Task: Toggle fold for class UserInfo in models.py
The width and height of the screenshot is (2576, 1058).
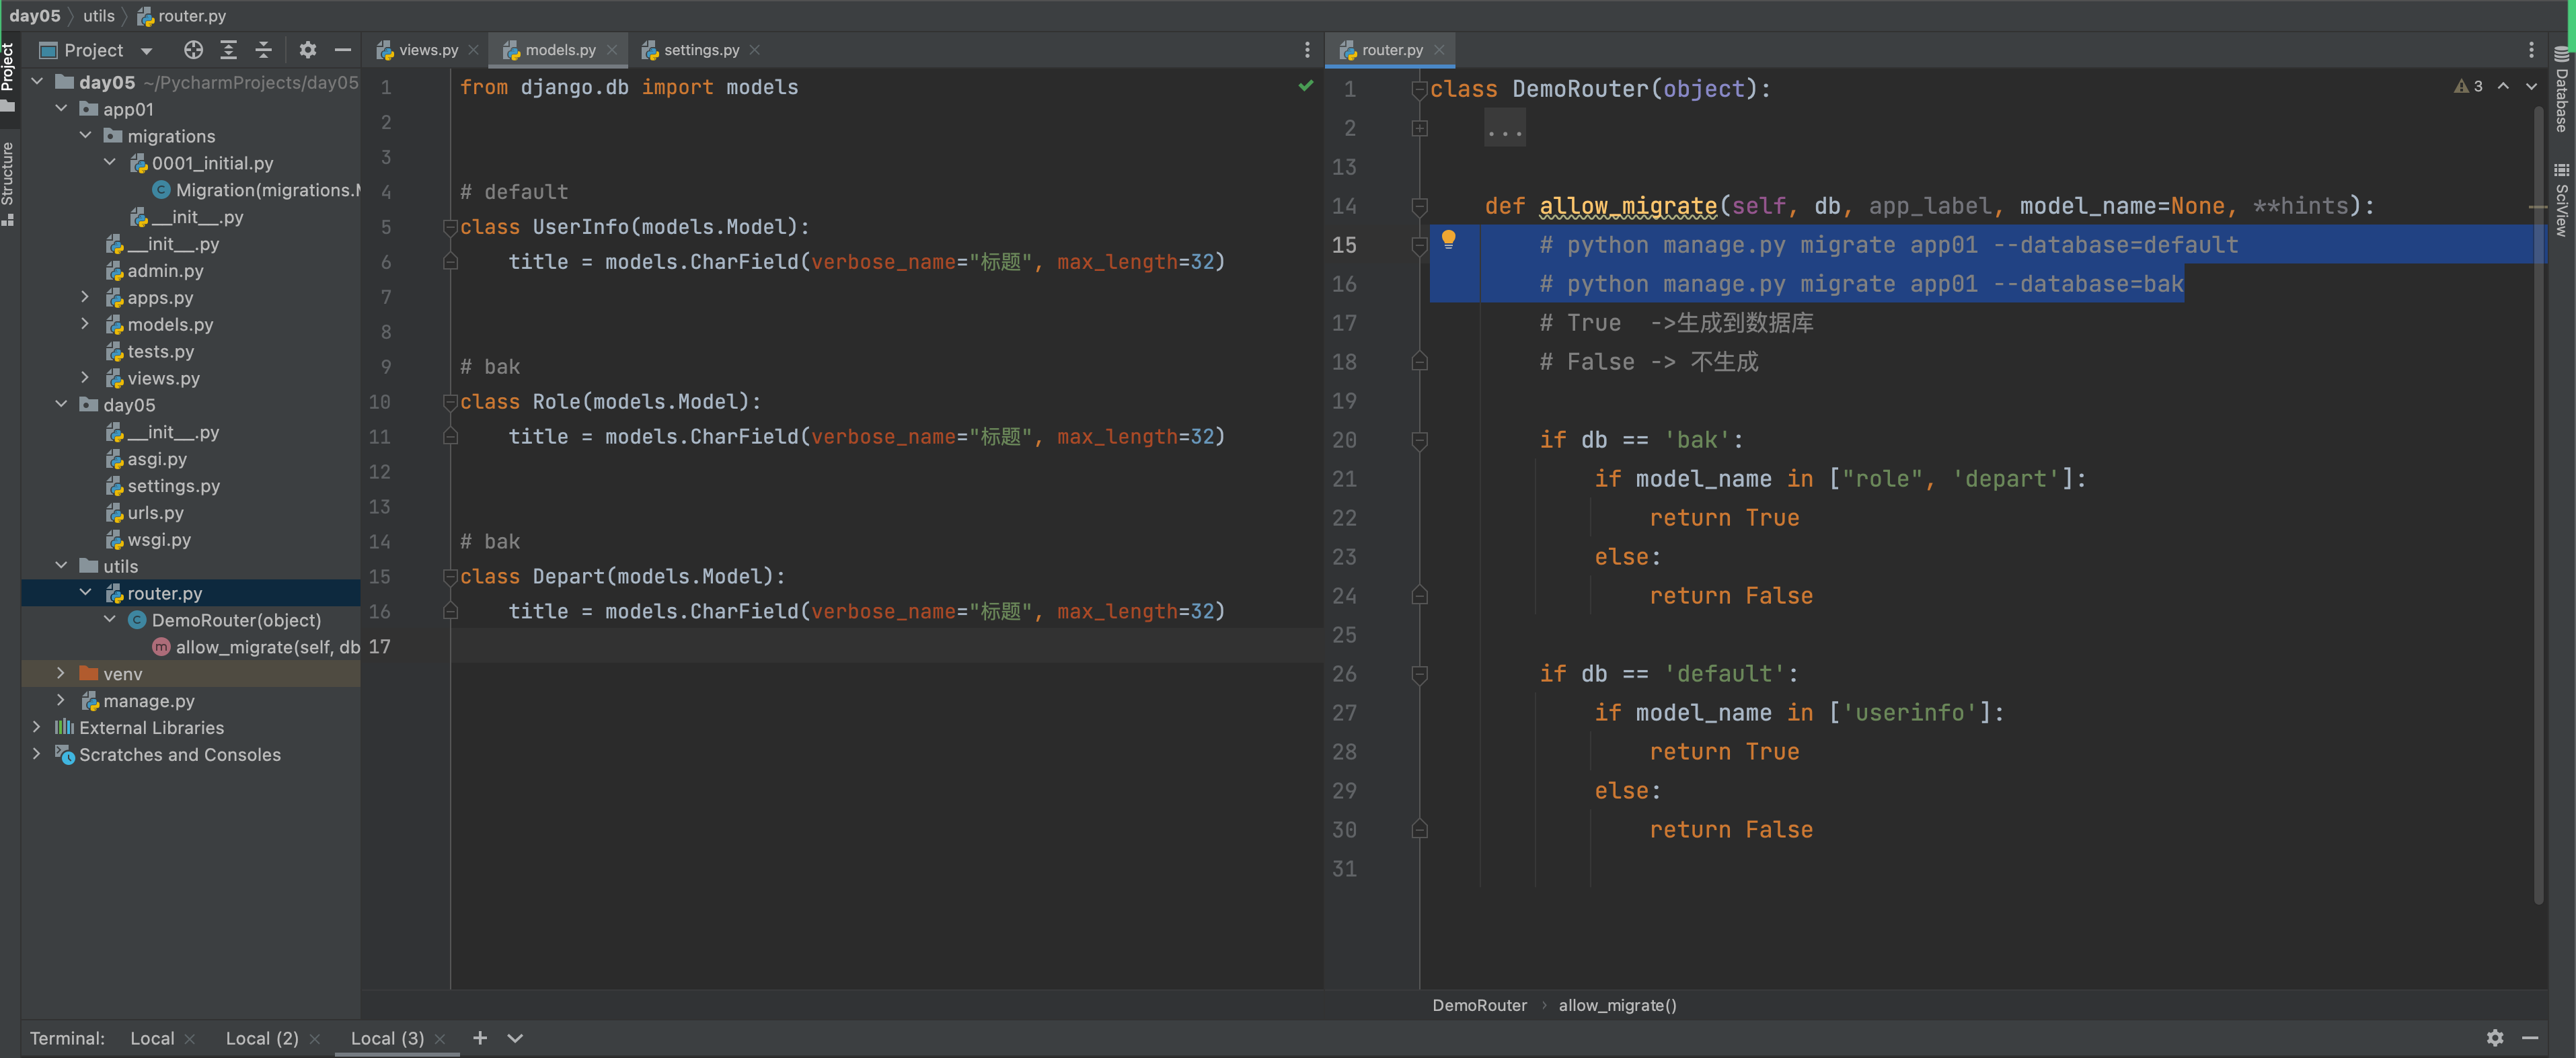Action: (450, 228)
